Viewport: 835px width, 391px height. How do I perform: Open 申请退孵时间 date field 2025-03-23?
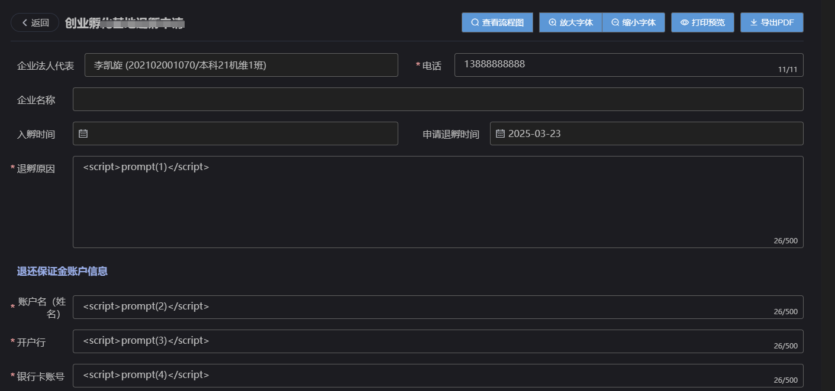point(647,133)
